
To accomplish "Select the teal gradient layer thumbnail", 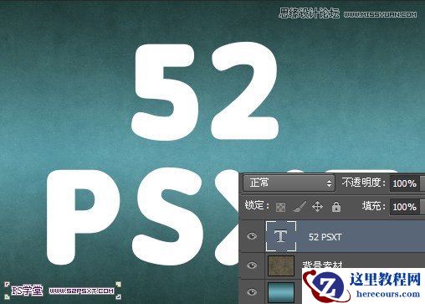I will pos(281,292).
